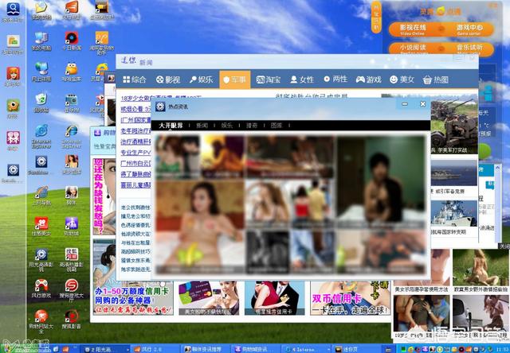Viewport: 510px width, 353px height.
Task: Click the gamepad icon for 游戏 tab
Action: coord(359,80)
